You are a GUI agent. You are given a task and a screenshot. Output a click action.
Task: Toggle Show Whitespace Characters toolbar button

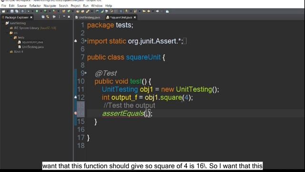coord(121,11)
